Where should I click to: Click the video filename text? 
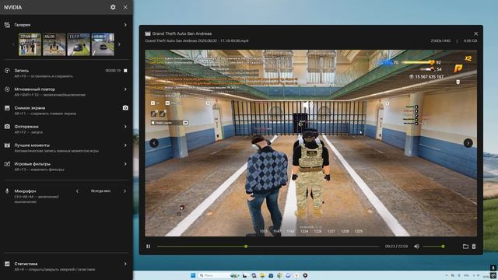197,40
